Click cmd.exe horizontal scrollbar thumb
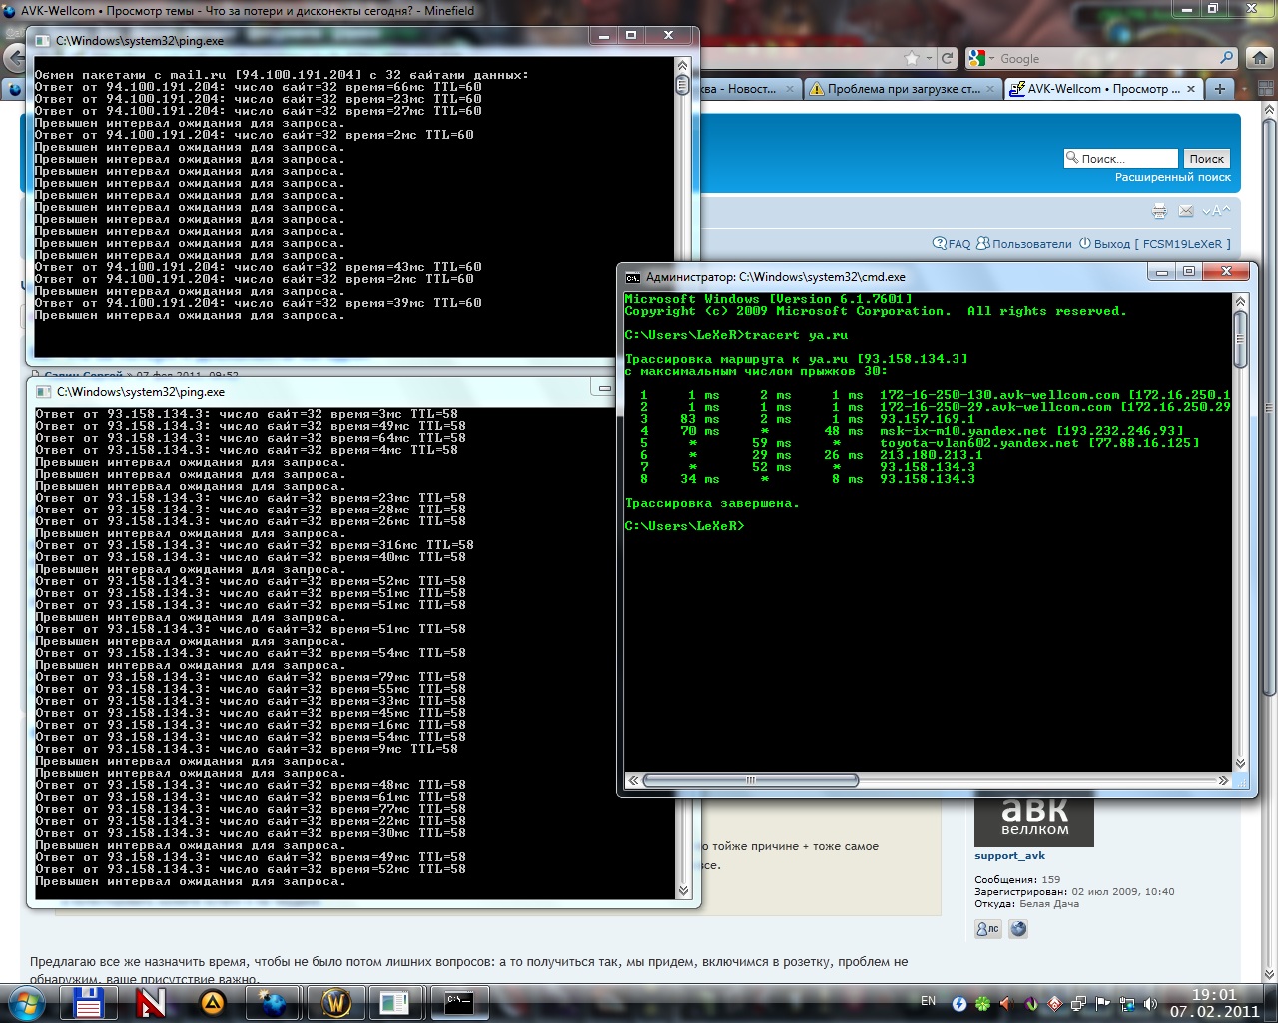The height and width of the screenshot is (1023, 1278). (x=750, y=780)
